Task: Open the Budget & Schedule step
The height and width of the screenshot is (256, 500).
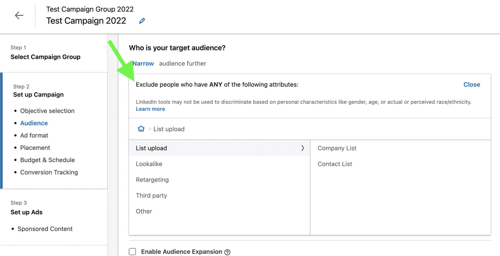Action: (x=47, y=160)
